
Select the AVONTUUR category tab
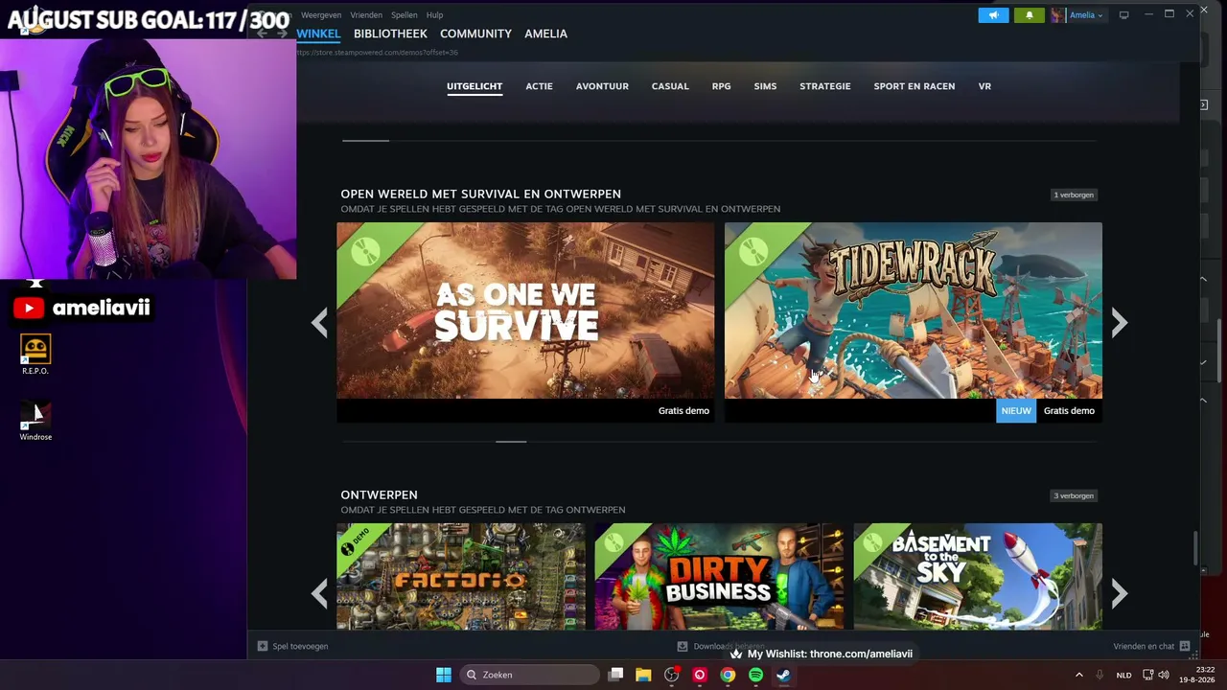coord(602,86)
